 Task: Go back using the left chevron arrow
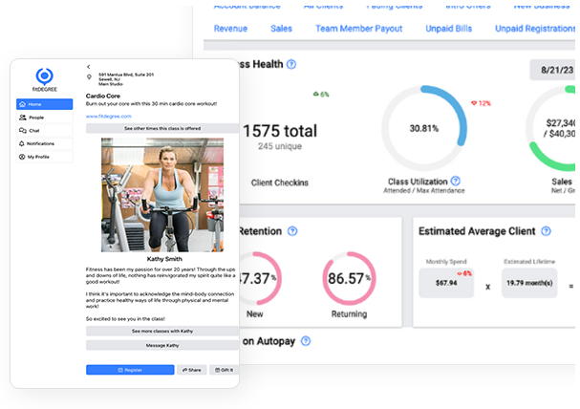89,67
